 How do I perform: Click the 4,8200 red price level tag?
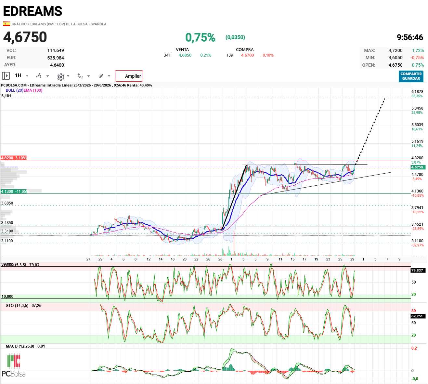(x=14, y=158)
